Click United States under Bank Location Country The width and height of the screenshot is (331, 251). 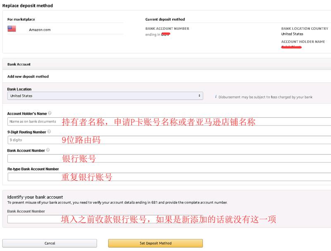coord(292,34)
